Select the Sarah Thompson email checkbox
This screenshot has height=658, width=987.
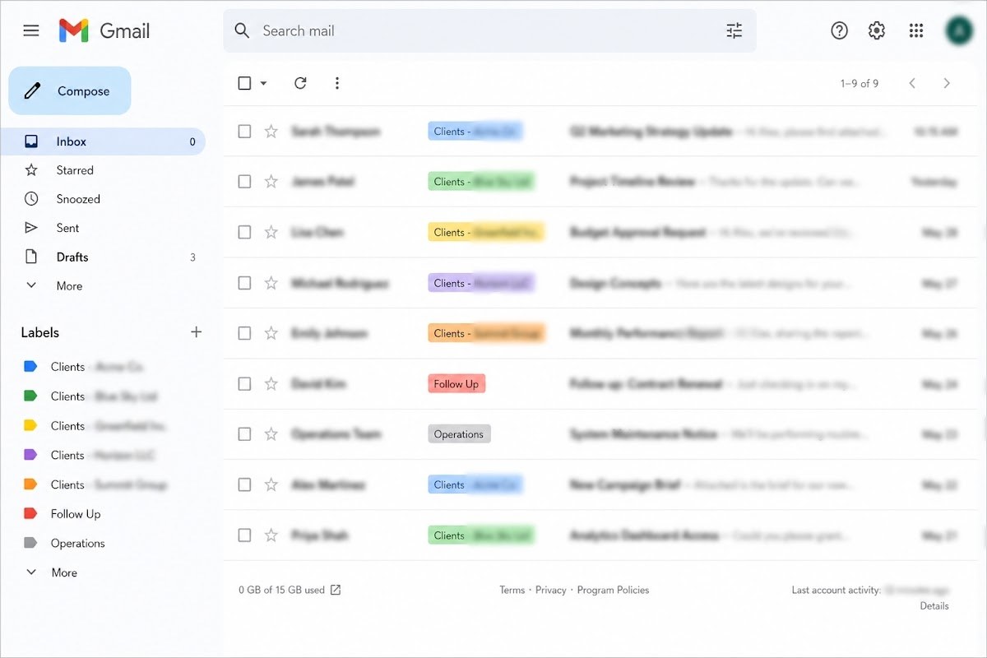[244, 132]
